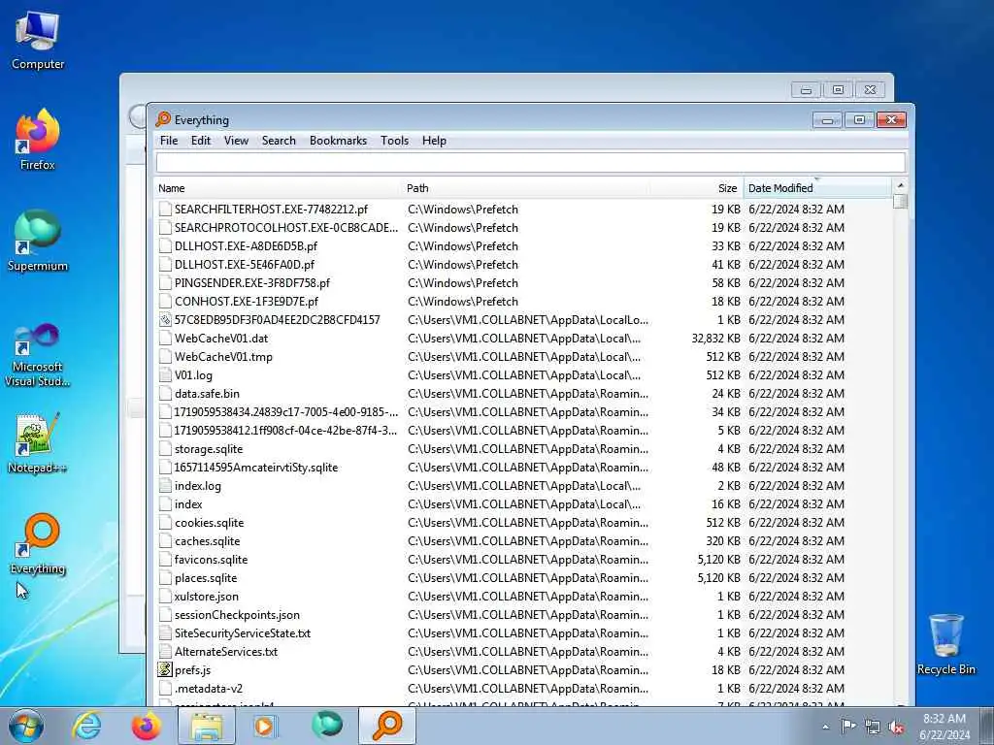
Task: Select 1657114595AmcateirvtiSty.sqlite file
Action: (256, 467)
